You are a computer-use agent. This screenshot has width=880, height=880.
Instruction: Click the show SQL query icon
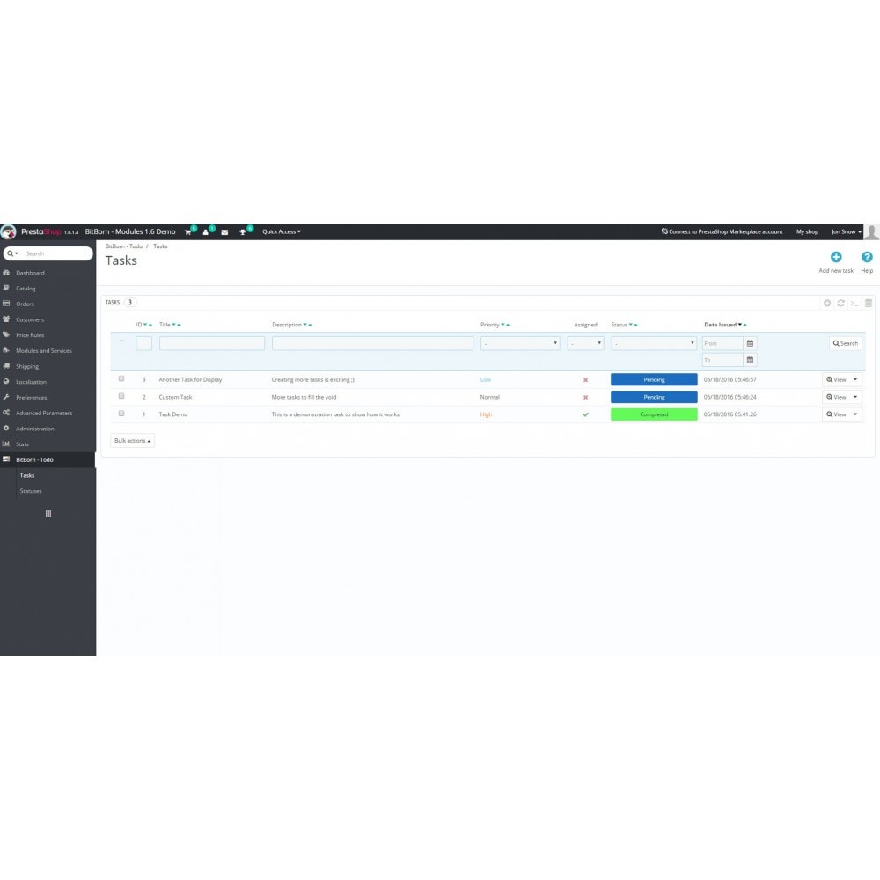click(854, 303)
